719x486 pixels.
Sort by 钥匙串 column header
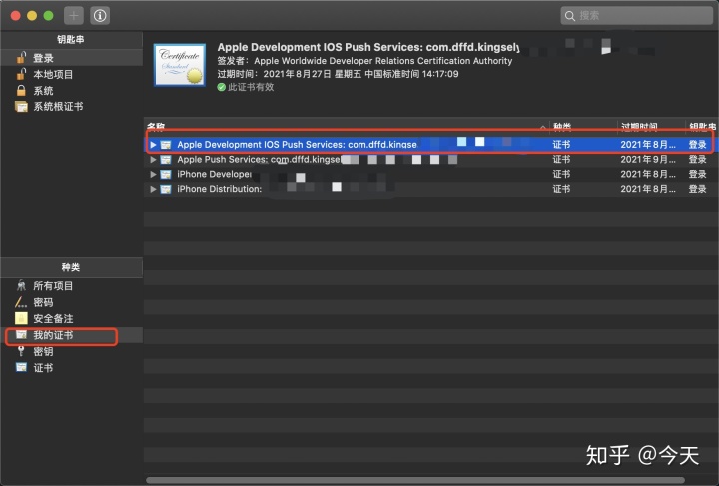[702, 126]
